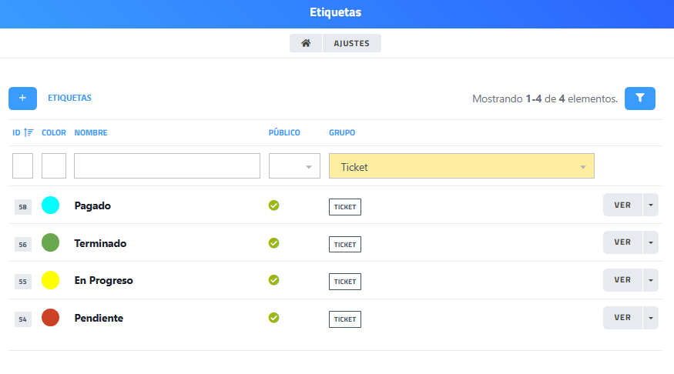Expand the action arrow for Pendiente row

pyautogui.click(x=651, y=318)
